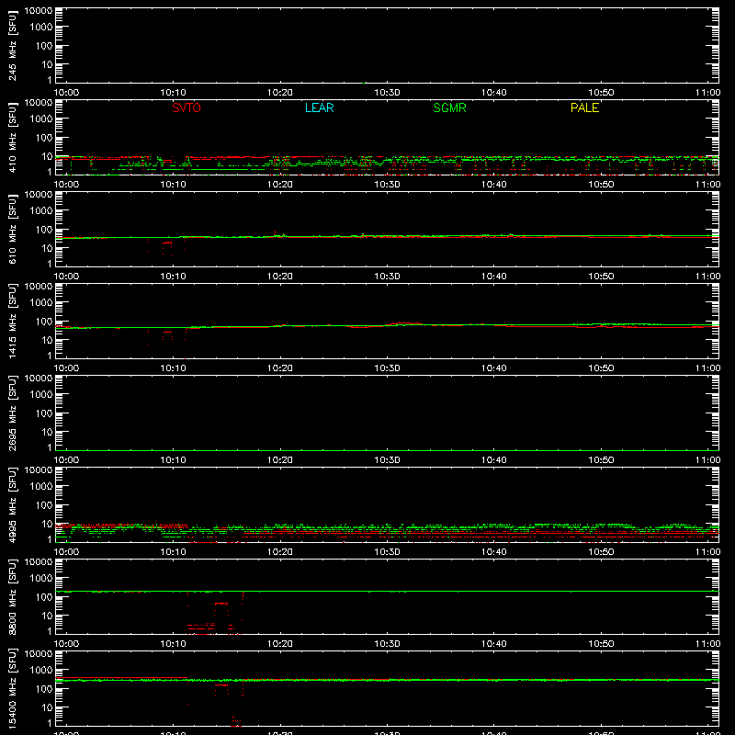Click the yellow PALE legend label
This screenshot has width=735, height=735.
point(584,107)
